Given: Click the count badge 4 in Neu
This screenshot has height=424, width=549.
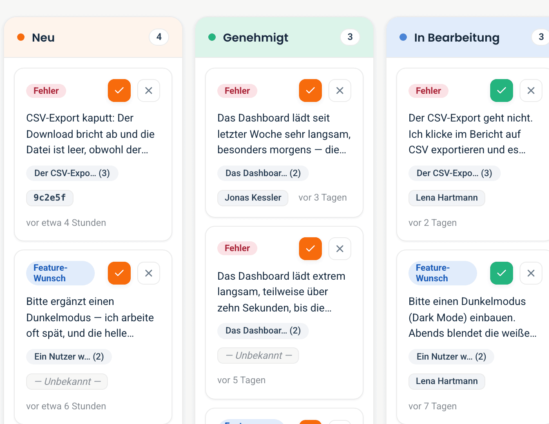Looking at the screenshot, I should [x=159, y=37].
